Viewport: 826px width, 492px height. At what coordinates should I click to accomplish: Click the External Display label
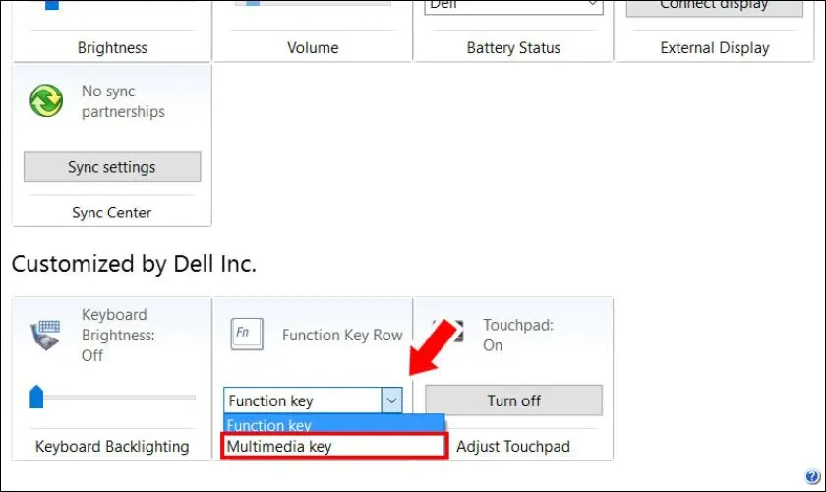[715, 47]
